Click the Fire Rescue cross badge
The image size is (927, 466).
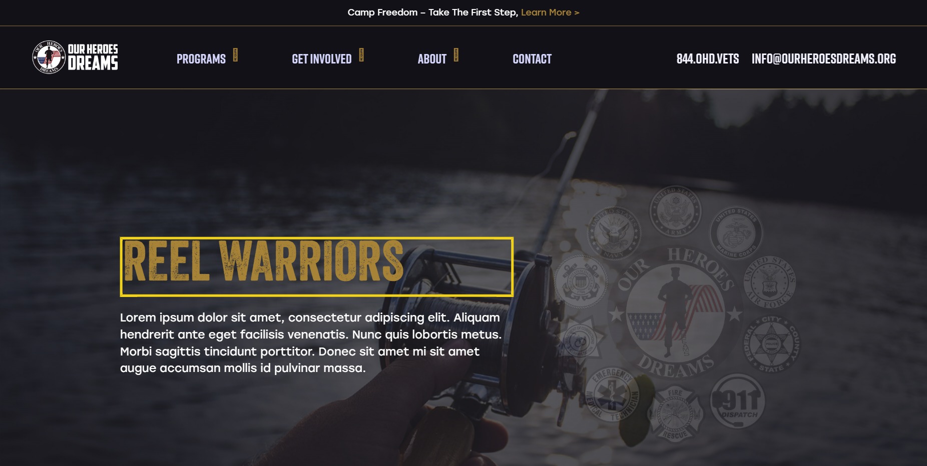[x=675, y=413]
